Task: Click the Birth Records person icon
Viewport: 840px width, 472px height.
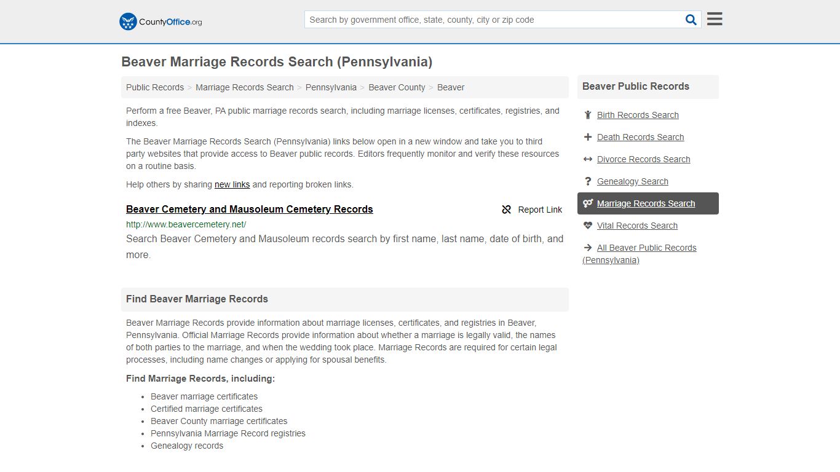Action: [588, 115]
